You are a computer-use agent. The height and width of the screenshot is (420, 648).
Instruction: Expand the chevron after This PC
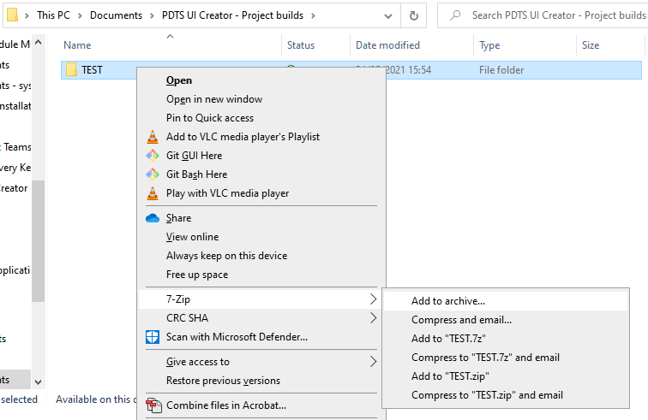tap(81, 15)
